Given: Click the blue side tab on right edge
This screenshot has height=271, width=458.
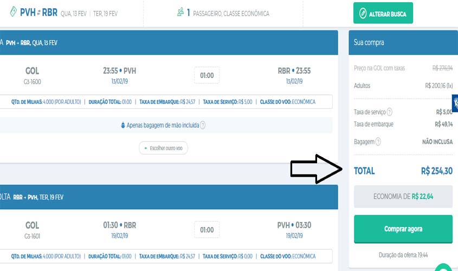Looking at the screenshot, I should [454, 103].
